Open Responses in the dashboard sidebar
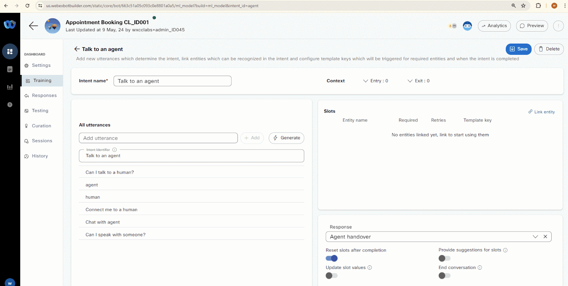The width and height of the screenshot is (568, 286). [x=44, y=96]
